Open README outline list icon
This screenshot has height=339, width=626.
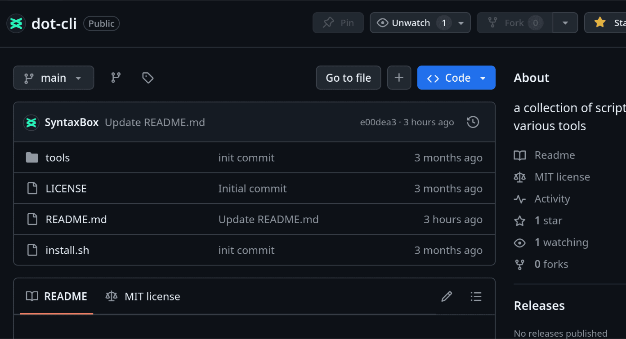[x=476, y=296]
